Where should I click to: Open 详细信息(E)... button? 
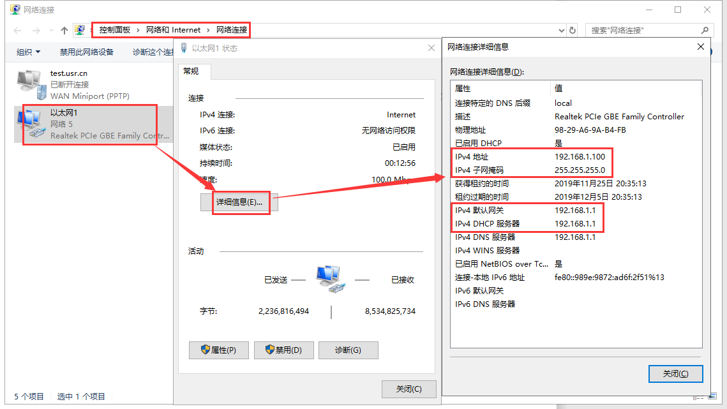pyautogui.click(x=239, y=202)
